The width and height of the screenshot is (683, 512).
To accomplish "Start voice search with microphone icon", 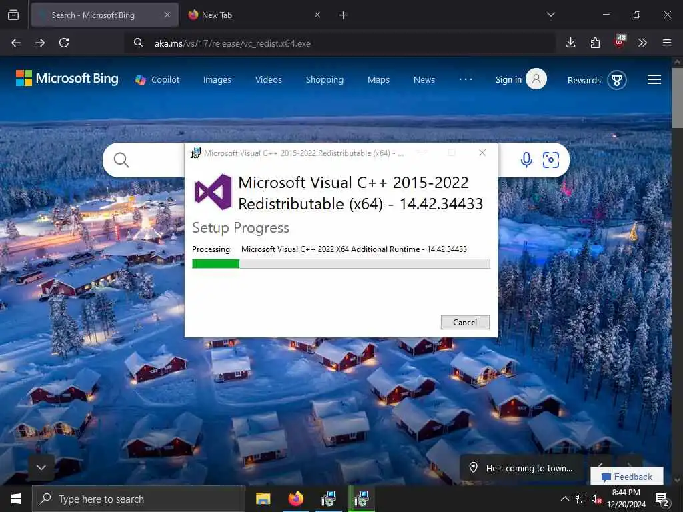I will coord(526,160).
